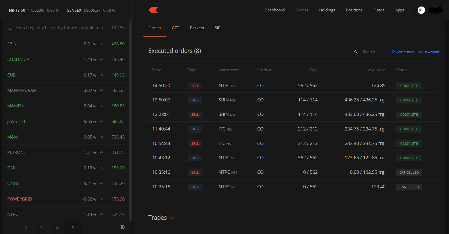Switch to watchlist page 2

(x=26, y=228)
